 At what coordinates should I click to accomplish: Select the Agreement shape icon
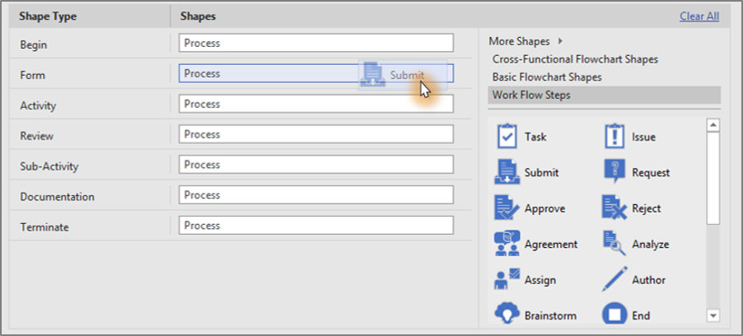[x=507, y=244]
